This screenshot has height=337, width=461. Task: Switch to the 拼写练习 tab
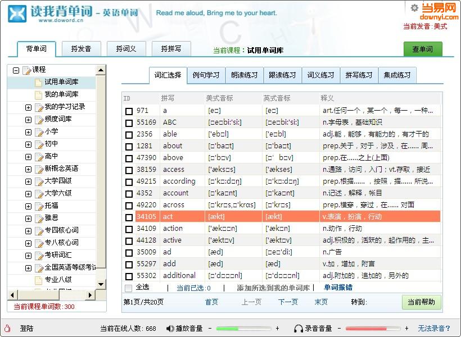click(x=358, y=75)
